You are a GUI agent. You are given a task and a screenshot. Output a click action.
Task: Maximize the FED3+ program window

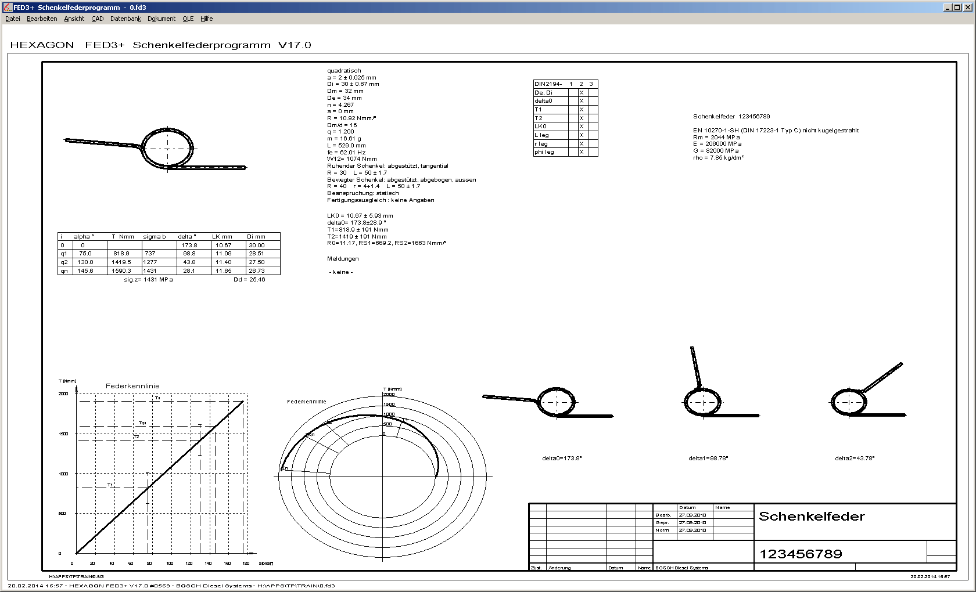(957, 8)
